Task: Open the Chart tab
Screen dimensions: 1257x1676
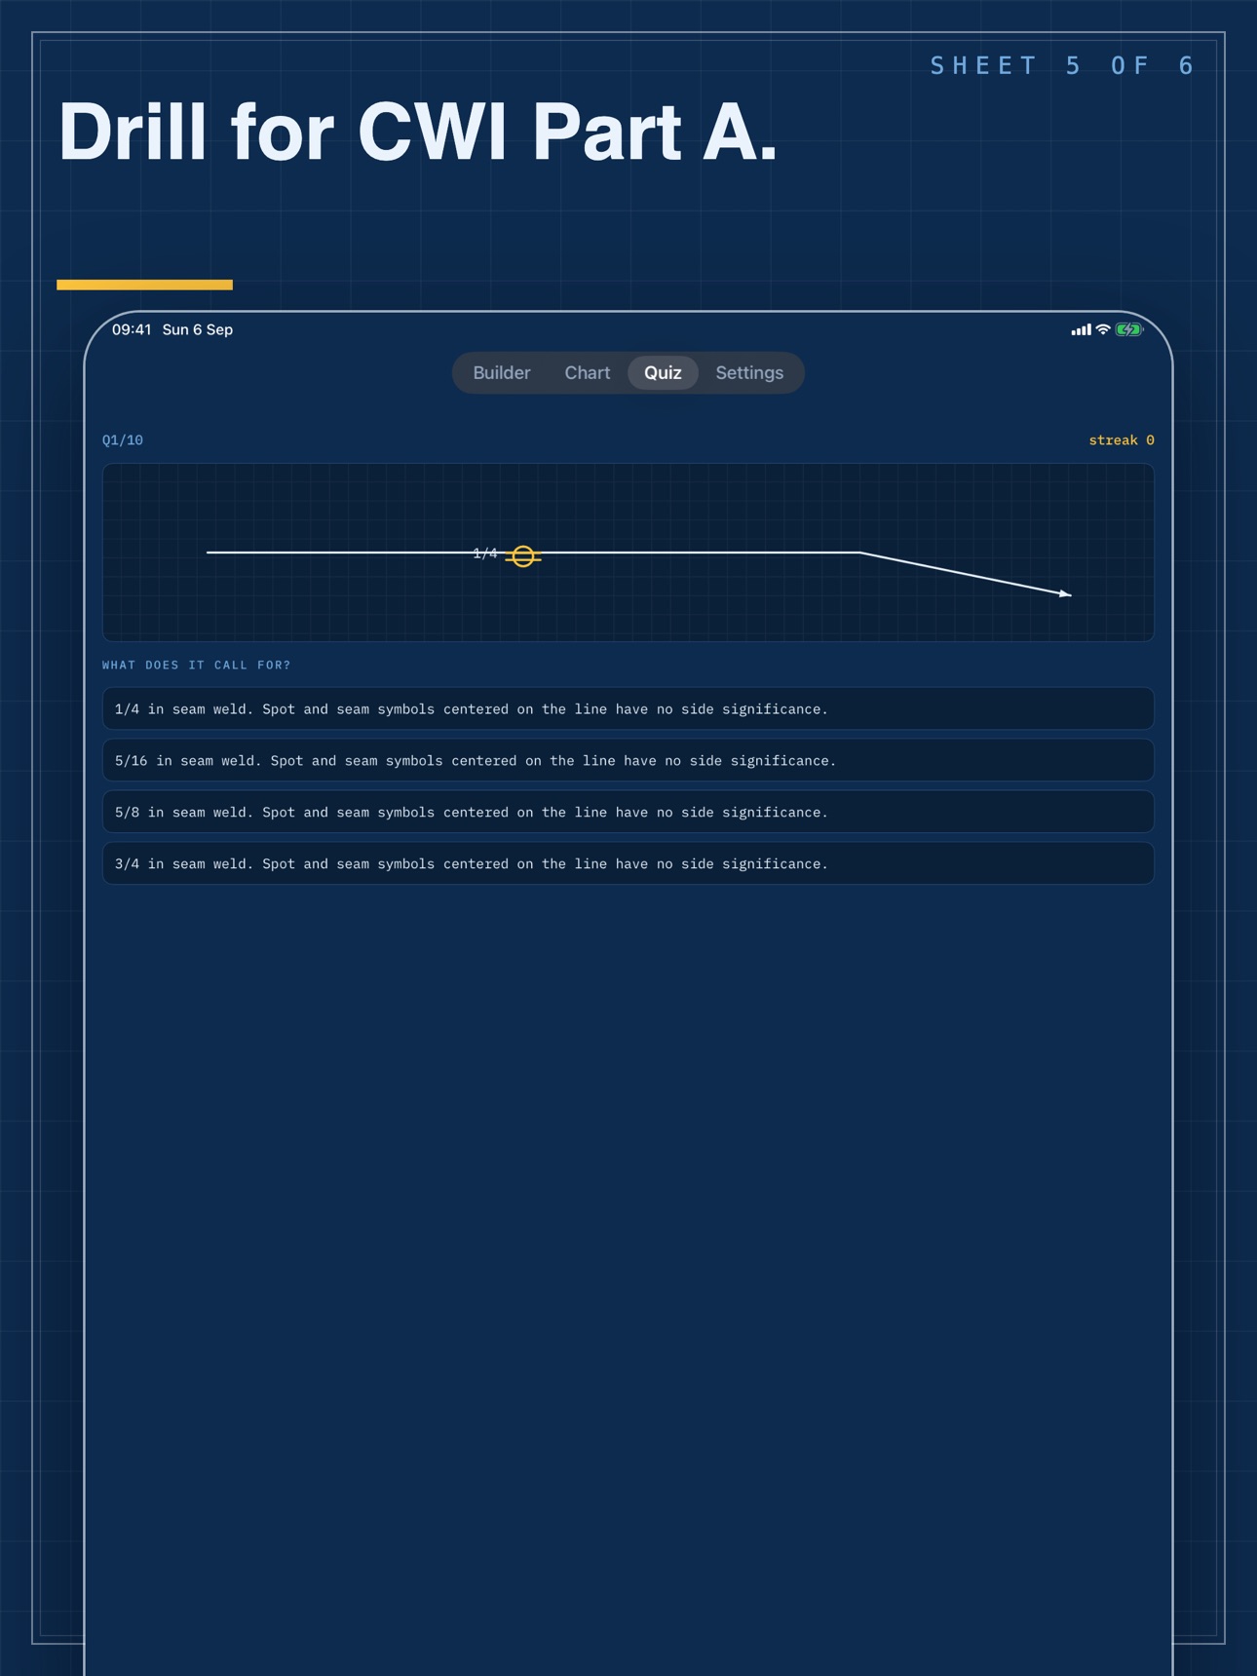Action: pyautogui.click(x=588, y=373)
